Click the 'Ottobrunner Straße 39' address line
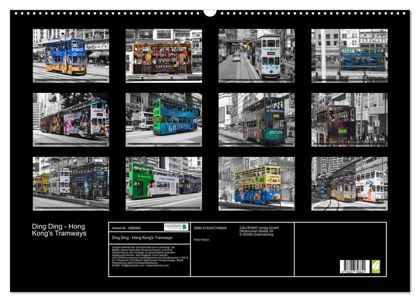The image size is (420, 302). [x=256, y=231]
